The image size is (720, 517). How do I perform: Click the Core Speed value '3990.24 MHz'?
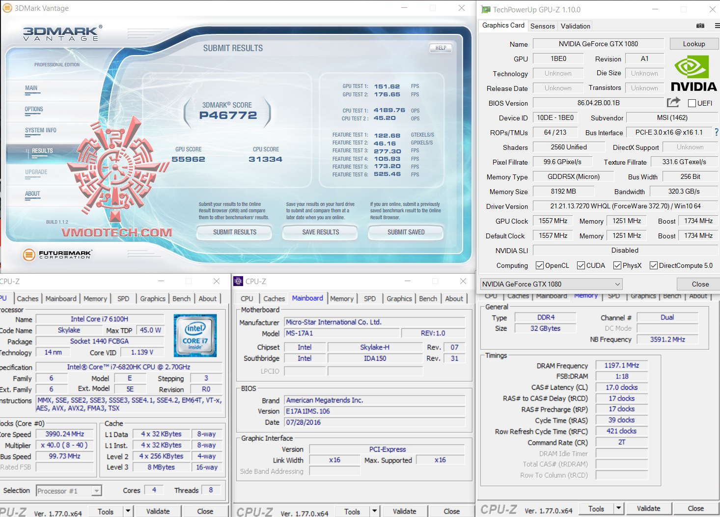click(64, 434)
